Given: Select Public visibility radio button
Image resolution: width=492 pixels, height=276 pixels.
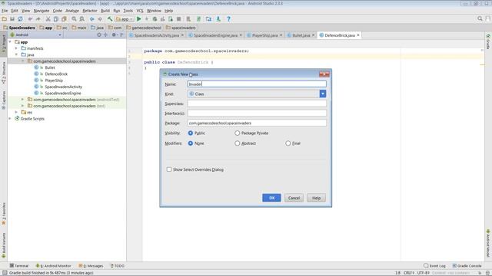Looking at the screenshot, I should point(191,133).
